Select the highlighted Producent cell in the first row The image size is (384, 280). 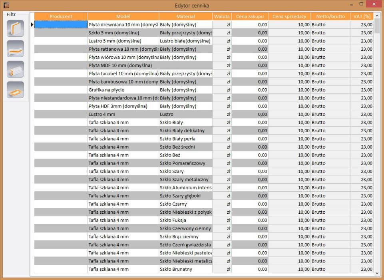tap(61, 24)
